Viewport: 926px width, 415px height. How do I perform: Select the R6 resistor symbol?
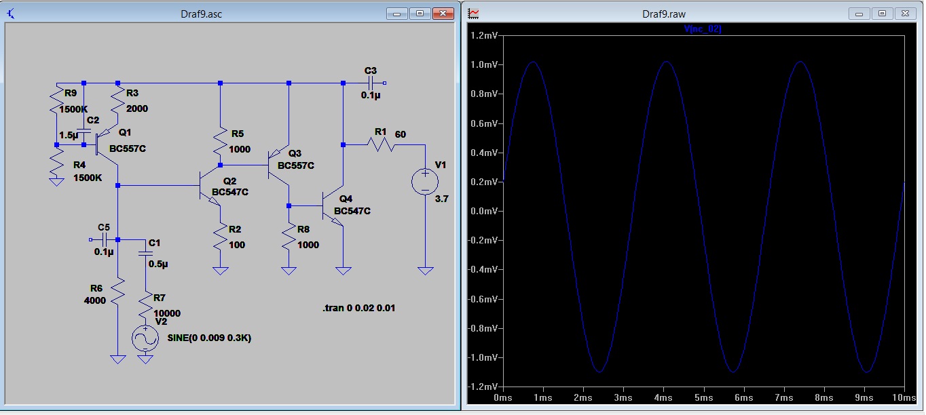(117, 293)
